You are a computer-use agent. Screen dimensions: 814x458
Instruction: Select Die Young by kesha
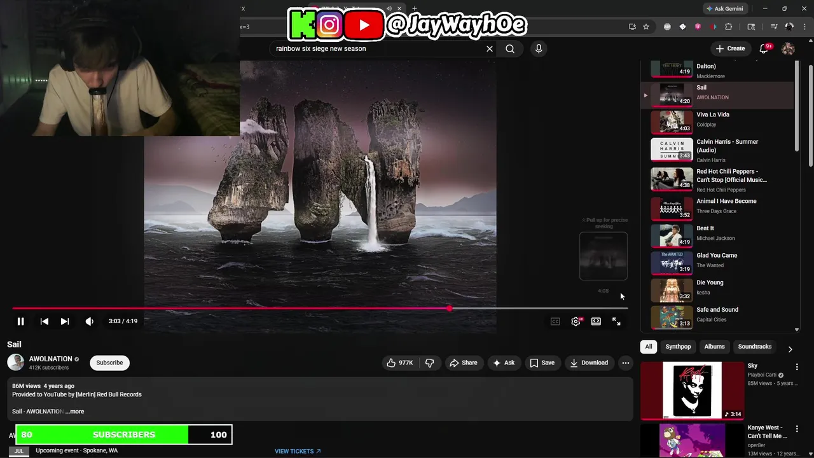point(719,290)
